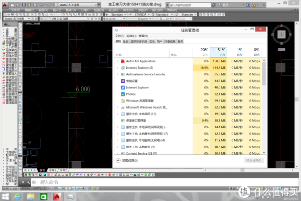301x201 pixels.
Task: Click the keyword search box in AutoCAD title bar
Action: coord(190,5)
